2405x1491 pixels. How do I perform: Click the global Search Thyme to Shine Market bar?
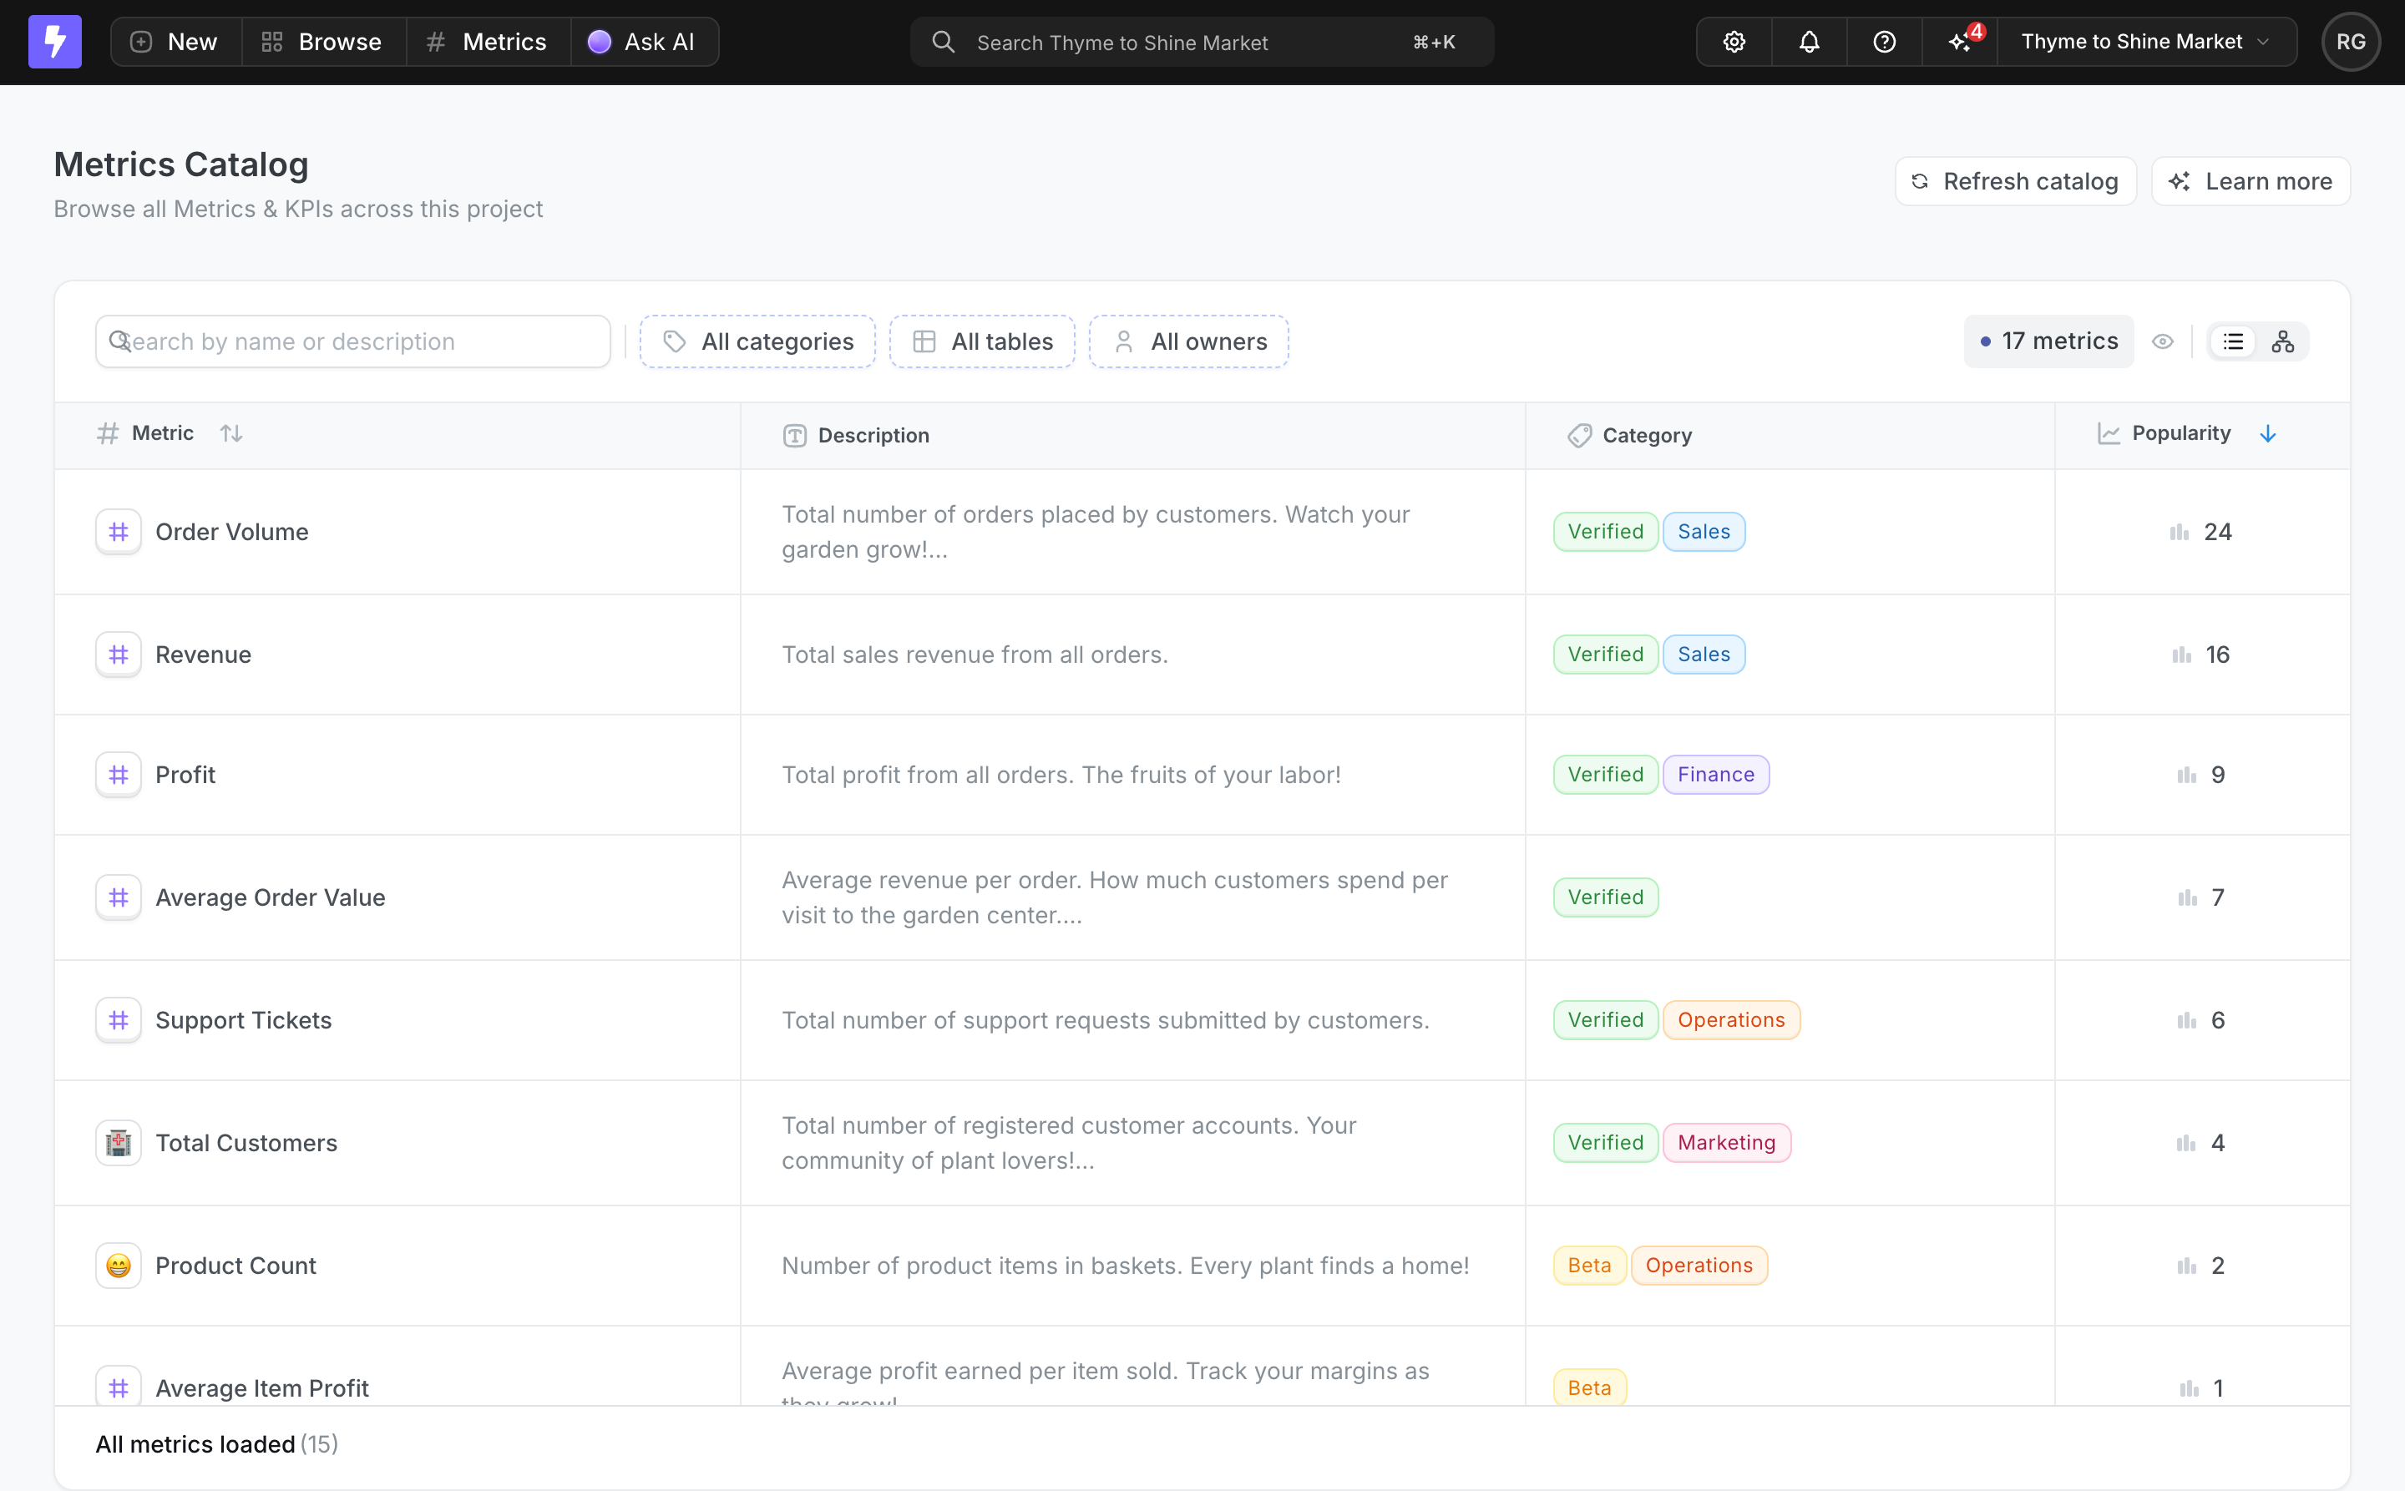(x=1202, y=42)
